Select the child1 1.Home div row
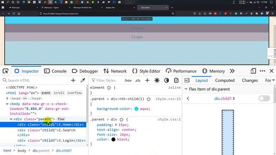Viewport: 276px width, 155px height. (x=43, y=124)
